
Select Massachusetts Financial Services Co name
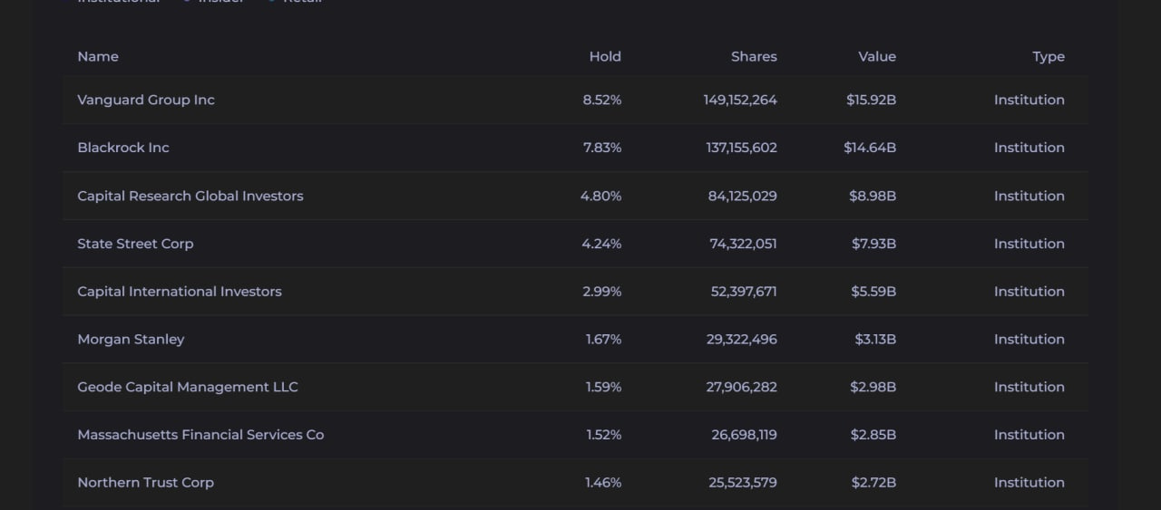[200, 435]
